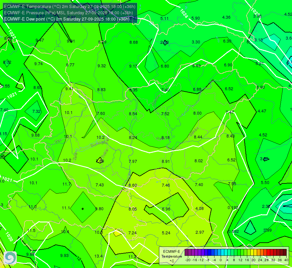Click the dew point value 6.96
The image size is (292, 268).
pos(166,209)
